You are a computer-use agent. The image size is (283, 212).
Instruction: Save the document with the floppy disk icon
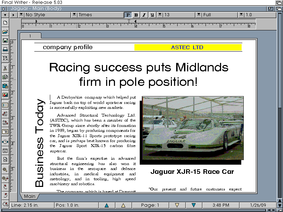[5, 40]
